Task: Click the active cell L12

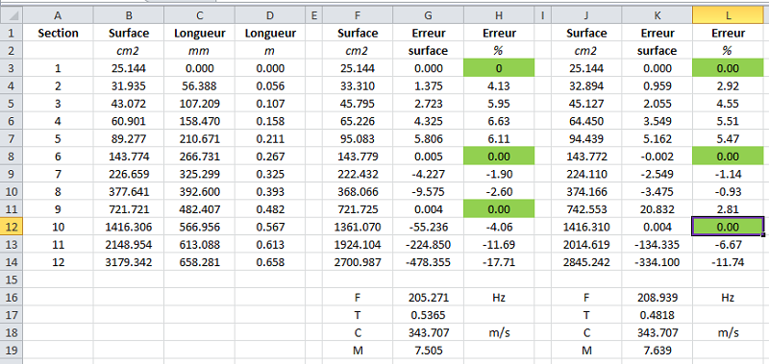Action: [729, 227]
